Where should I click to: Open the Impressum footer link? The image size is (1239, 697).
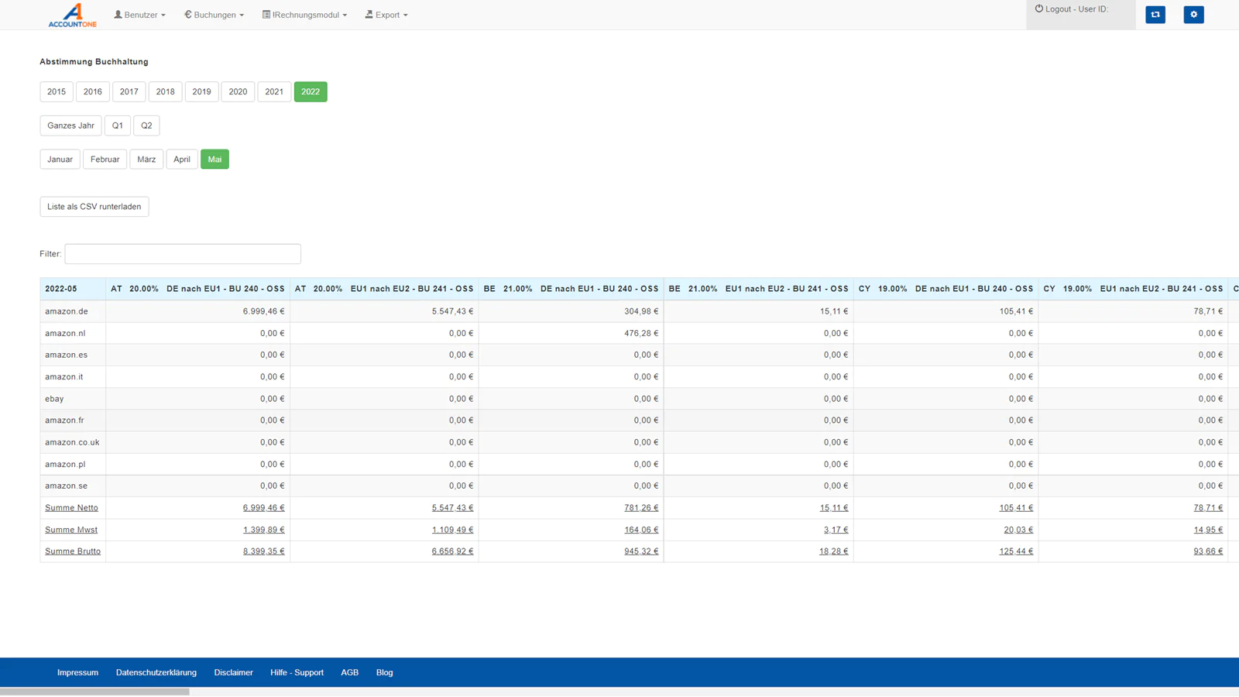(77, 672)
